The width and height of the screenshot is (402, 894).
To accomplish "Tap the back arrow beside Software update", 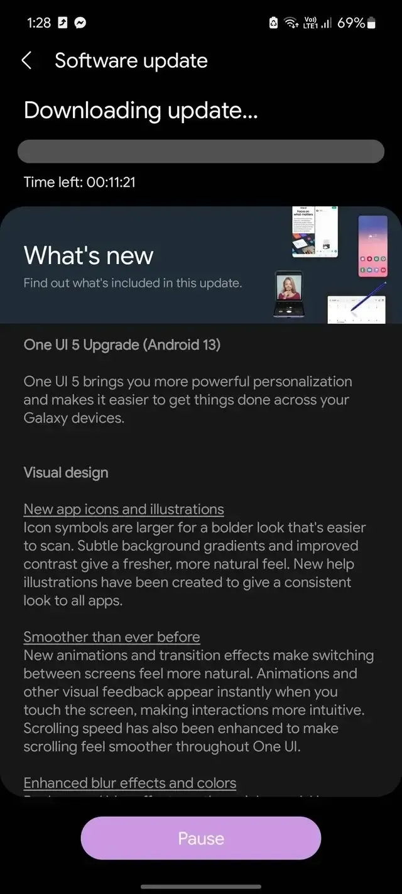I will coord(26,60).
